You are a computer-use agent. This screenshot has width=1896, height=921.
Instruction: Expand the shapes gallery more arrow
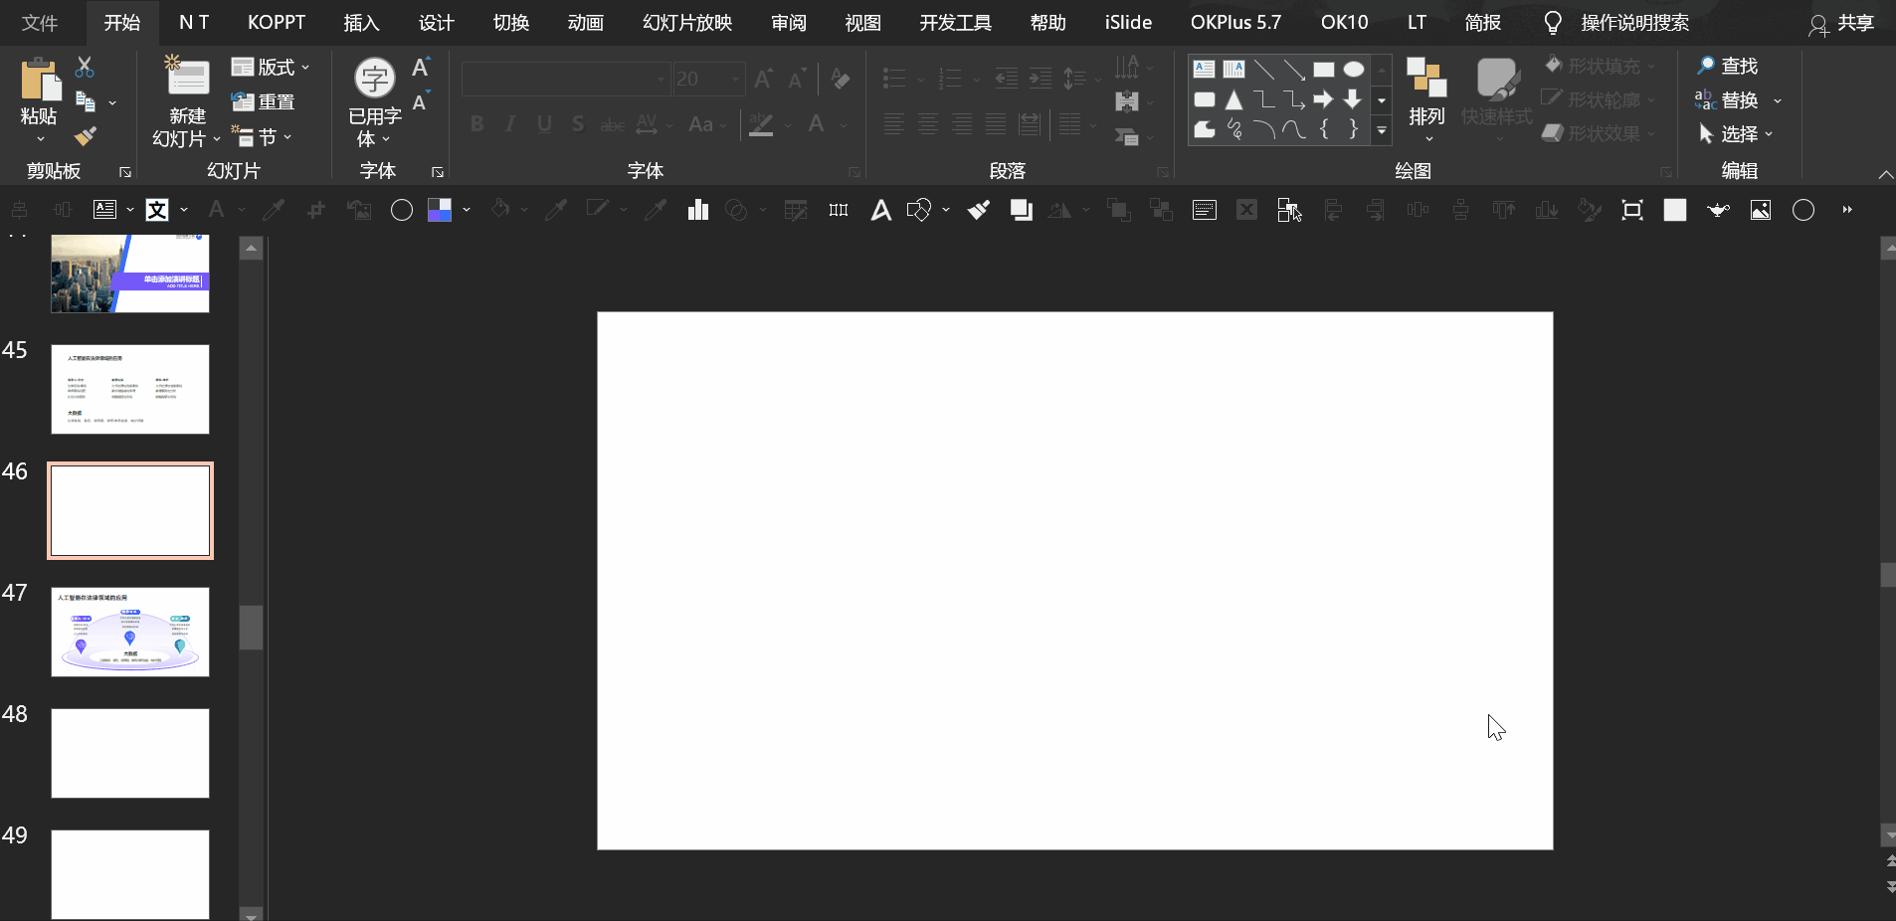(1382, 130)
